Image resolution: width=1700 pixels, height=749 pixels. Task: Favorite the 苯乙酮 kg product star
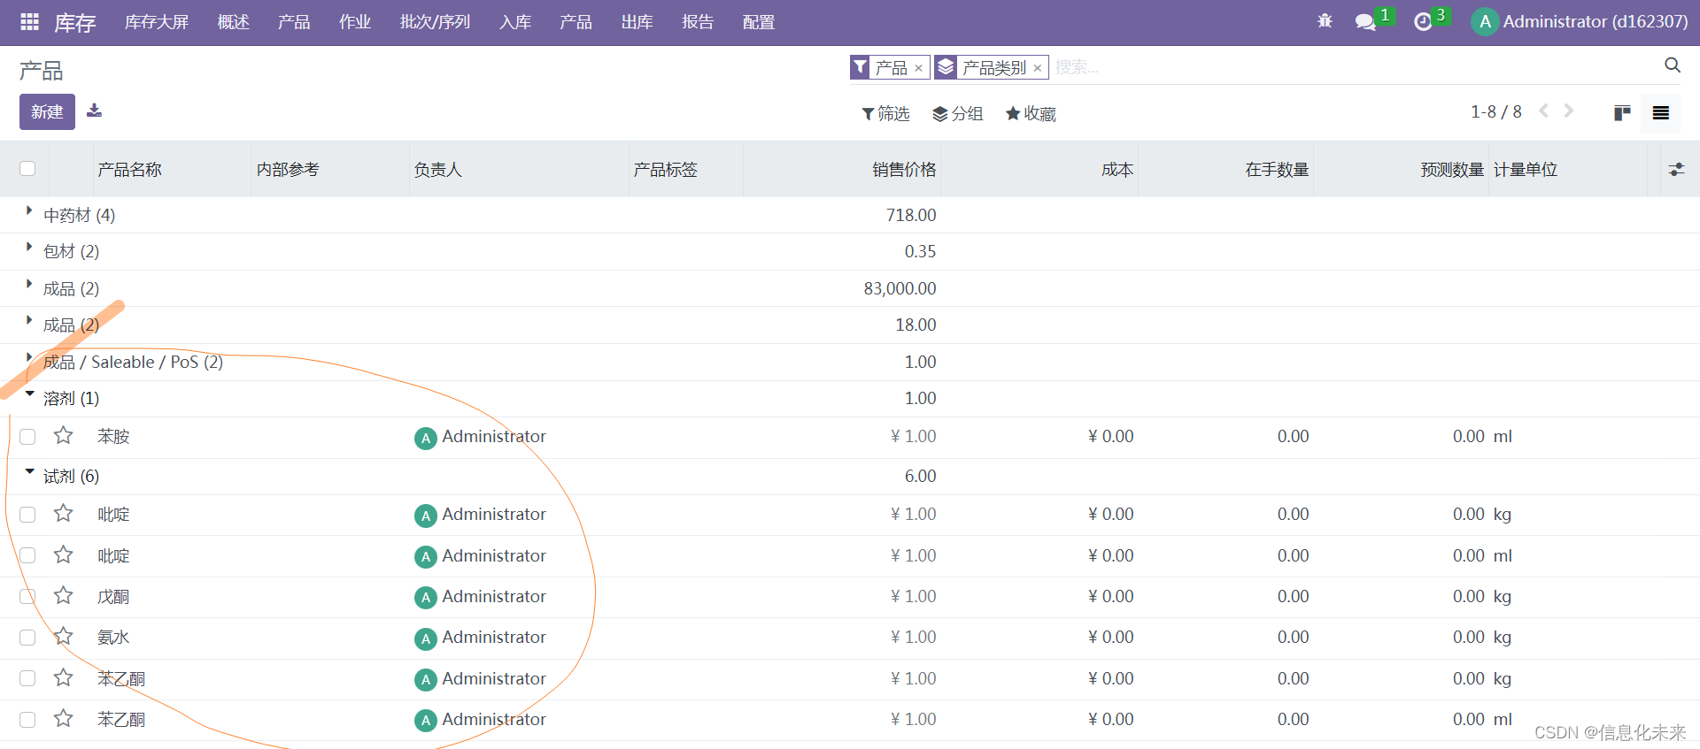point(63,678)
